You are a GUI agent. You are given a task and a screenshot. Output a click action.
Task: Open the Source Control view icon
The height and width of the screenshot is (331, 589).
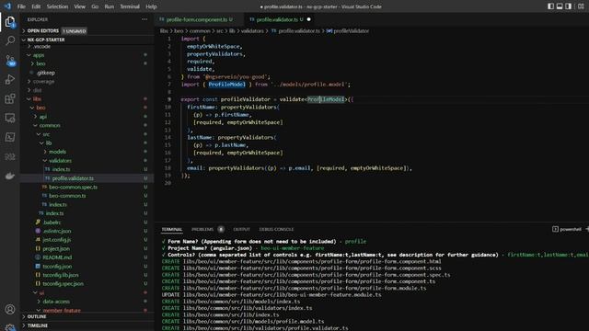tap(10, 61)
